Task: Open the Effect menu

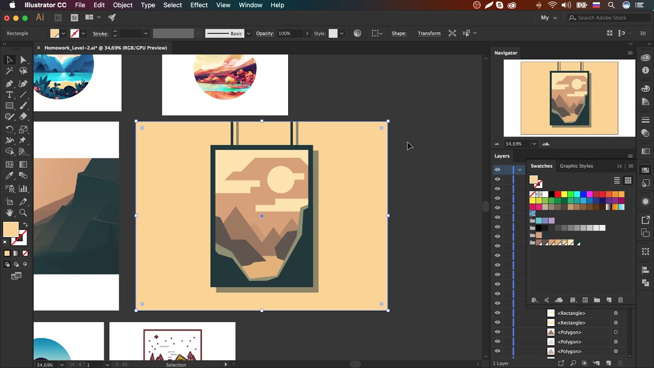Action: pos(199,5)
